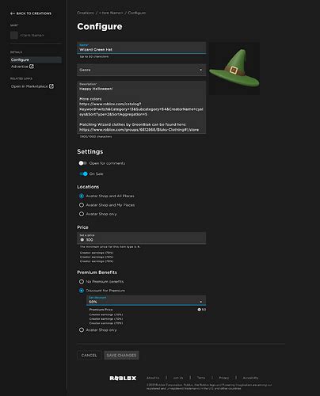Click the Robux icon in the price field
The image size is (320, 396).
point(82,240)
